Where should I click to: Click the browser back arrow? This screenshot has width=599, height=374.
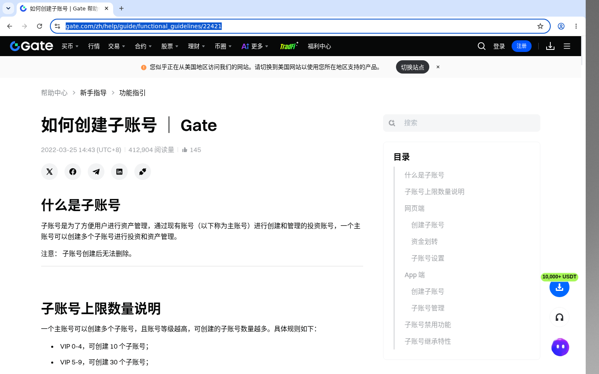10,26
